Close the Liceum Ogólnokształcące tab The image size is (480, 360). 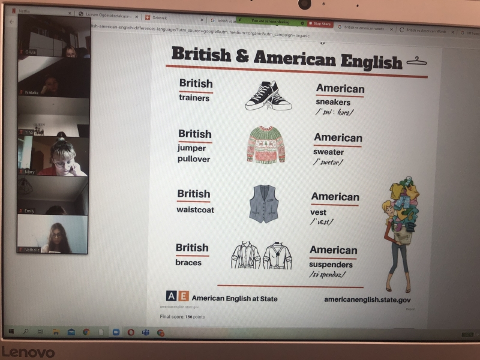pyautogui.click(x=137, y=17)
